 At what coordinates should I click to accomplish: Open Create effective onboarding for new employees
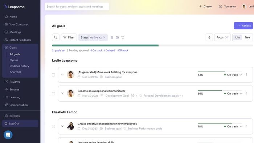(107, 124)
